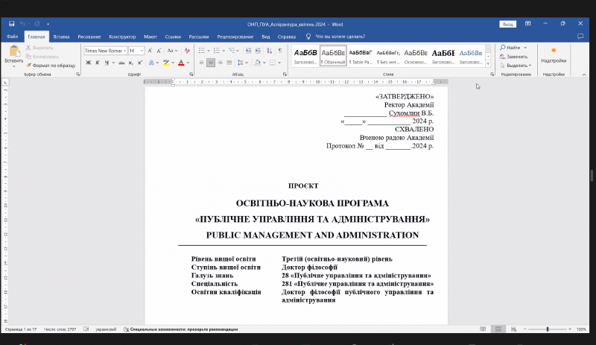Apply italic formatting (К)

(98, 63)
